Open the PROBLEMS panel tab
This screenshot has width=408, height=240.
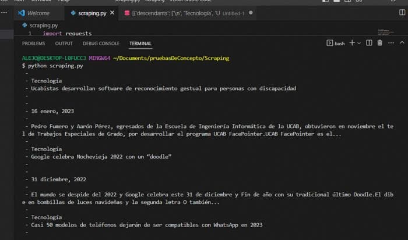point(34,44)
